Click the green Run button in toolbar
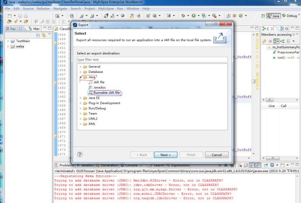Viewport: 301px width, 203px height. coord(194,16)
